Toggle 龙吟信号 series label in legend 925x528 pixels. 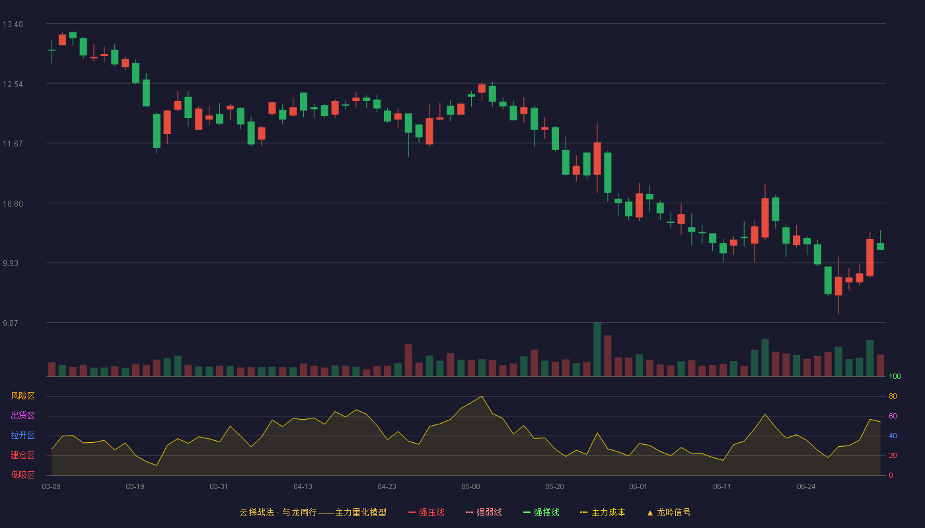click(x=673, y=512)
